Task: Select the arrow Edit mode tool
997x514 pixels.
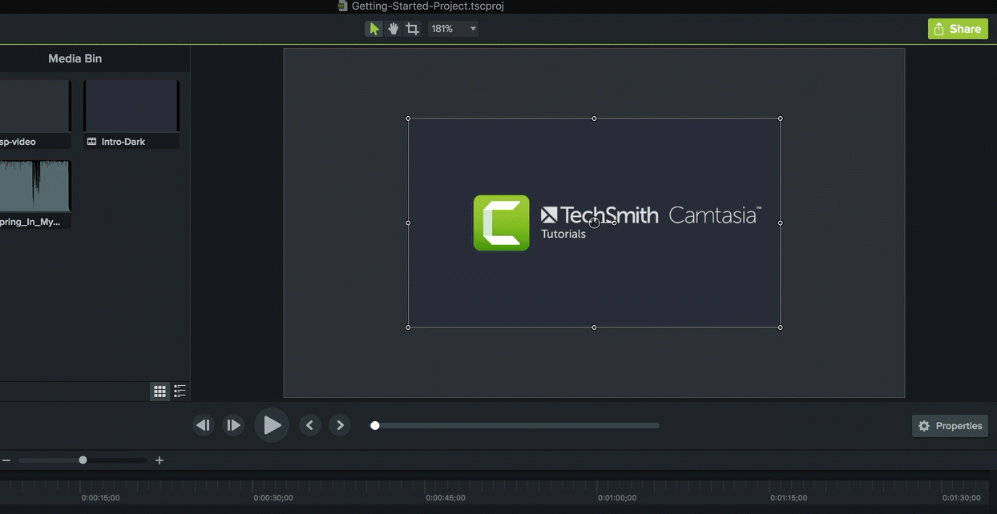Action: (374, 29)
